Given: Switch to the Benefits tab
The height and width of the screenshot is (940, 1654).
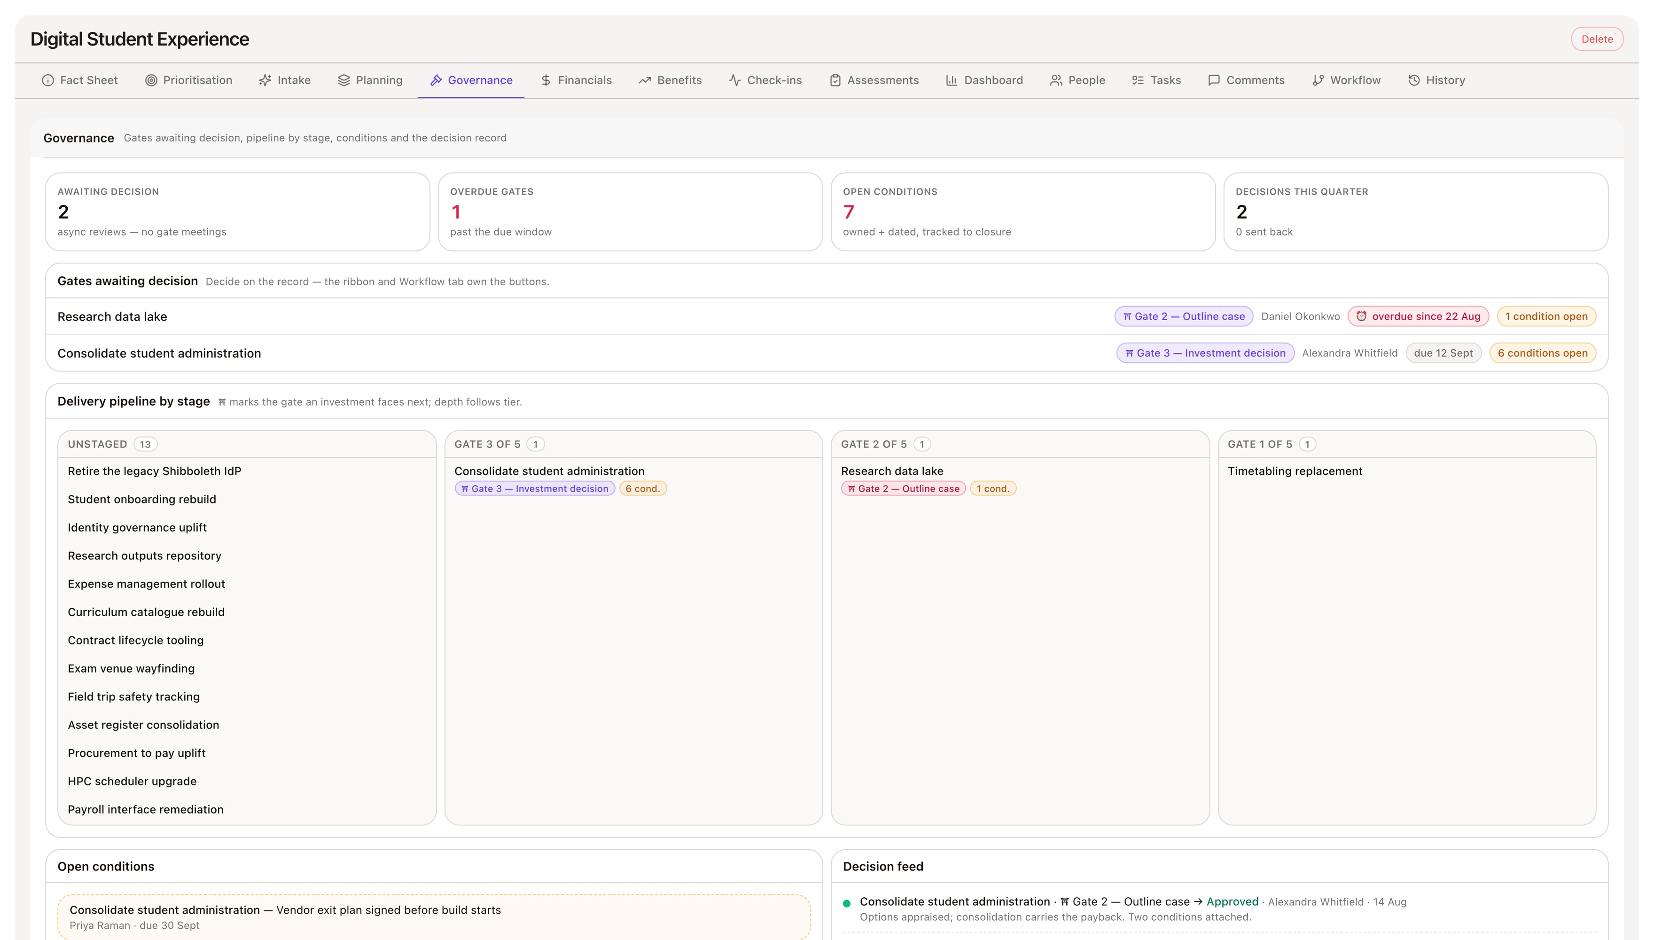Looking at the screenshot, I should coord(671,80).
